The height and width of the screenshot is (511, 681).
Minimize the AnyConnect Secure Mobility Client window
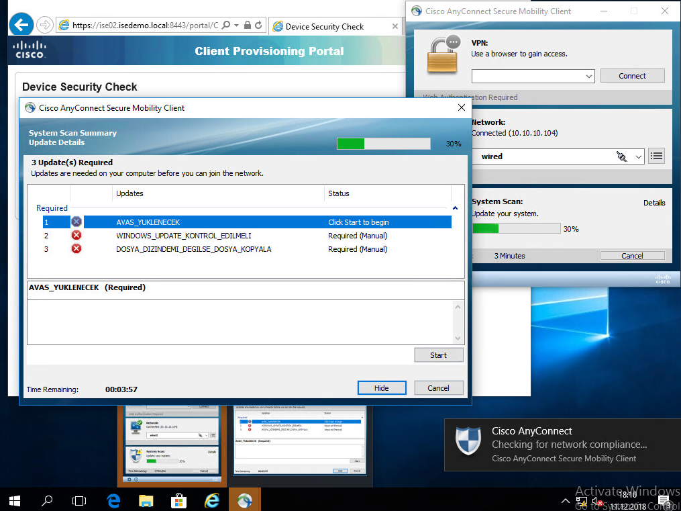[x=604, y=11]
